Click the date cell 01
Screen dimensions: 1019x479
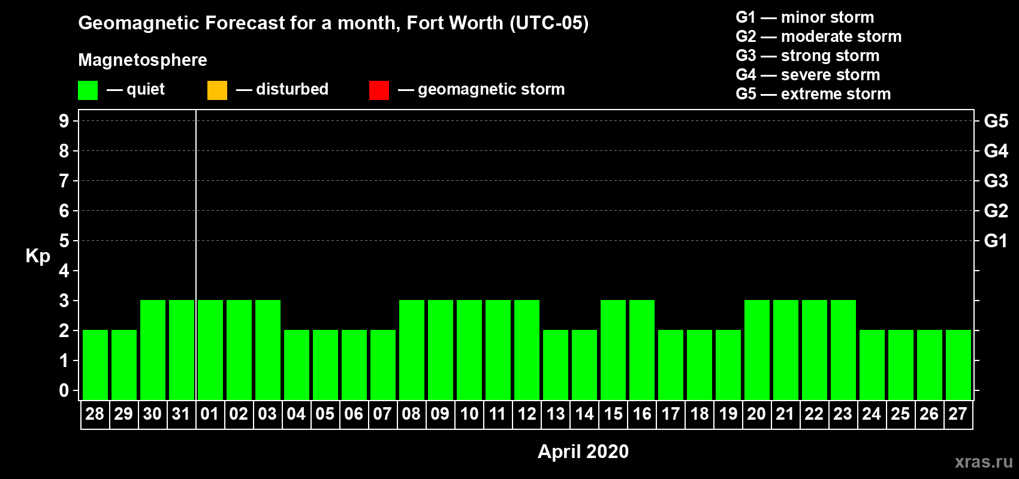(210, 414)
